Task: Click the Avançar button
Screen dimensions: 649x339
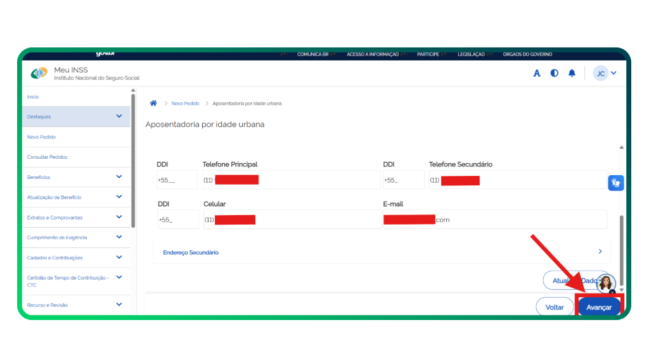Action: point(599,307)
